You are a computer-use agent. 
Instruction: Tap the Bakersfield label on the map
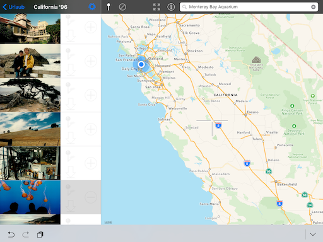click(287, 184)
